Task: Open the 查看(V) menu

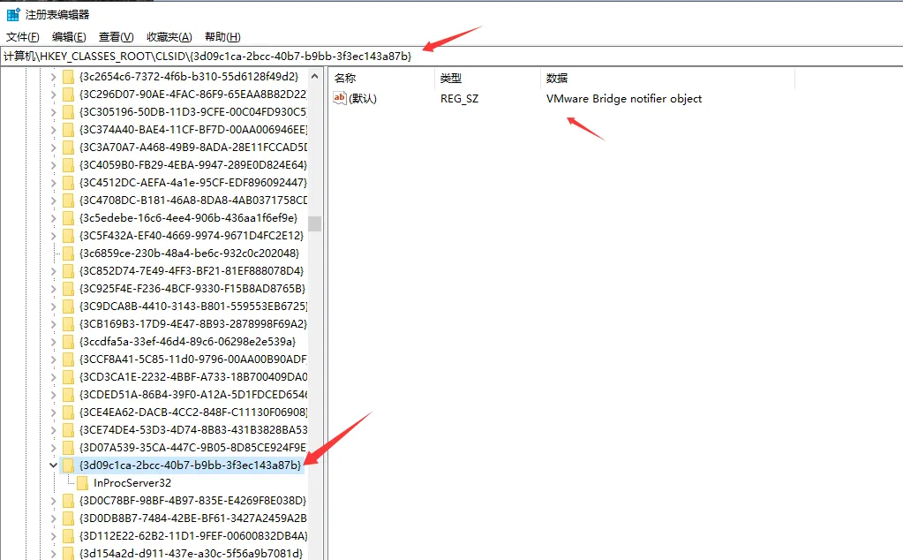Action: coord(116,36)
